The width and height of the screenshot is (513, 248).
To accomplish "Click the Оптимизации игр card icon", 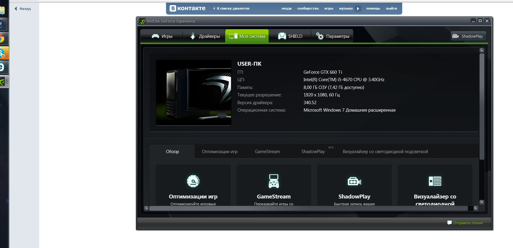I will (x=193, y=181).
